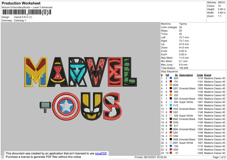Click the "N#" column header
This screenshot has width=227, height=160.
pos(167,75)
